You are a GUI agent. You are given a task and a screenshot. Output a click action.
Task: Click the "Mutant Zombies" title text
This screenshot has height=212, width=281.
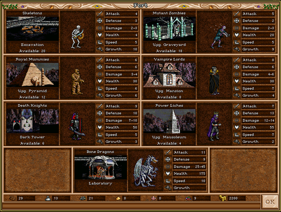[x=169, y=13]
